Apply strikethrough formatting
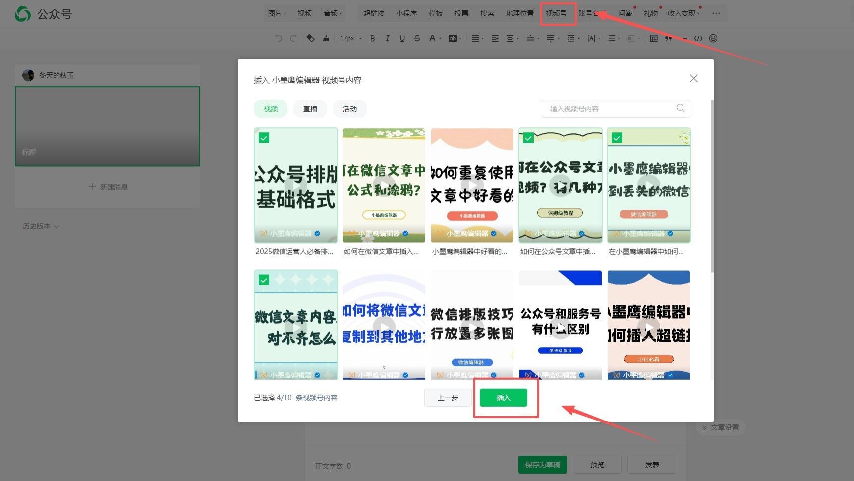 [x=417, y=38]
